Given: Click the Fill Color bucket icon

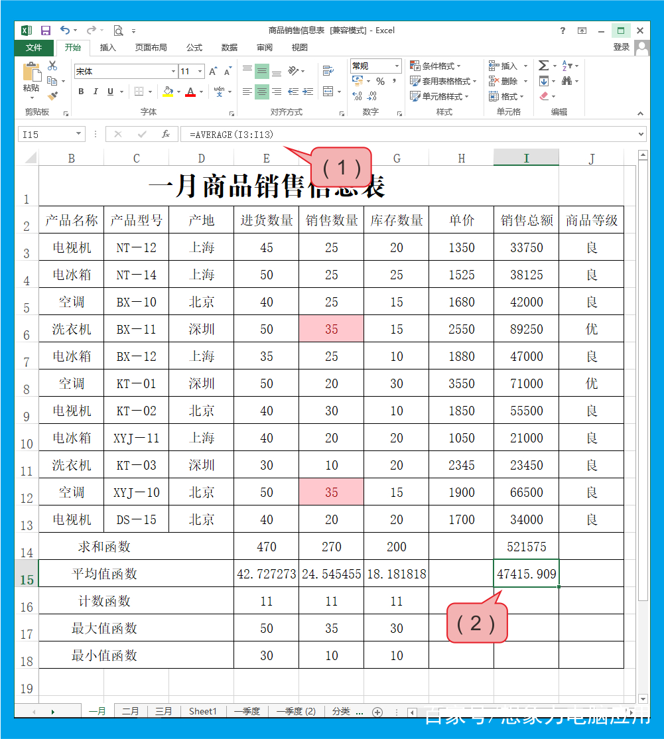Looking at the screenshot, I should (x=167, y=92).
